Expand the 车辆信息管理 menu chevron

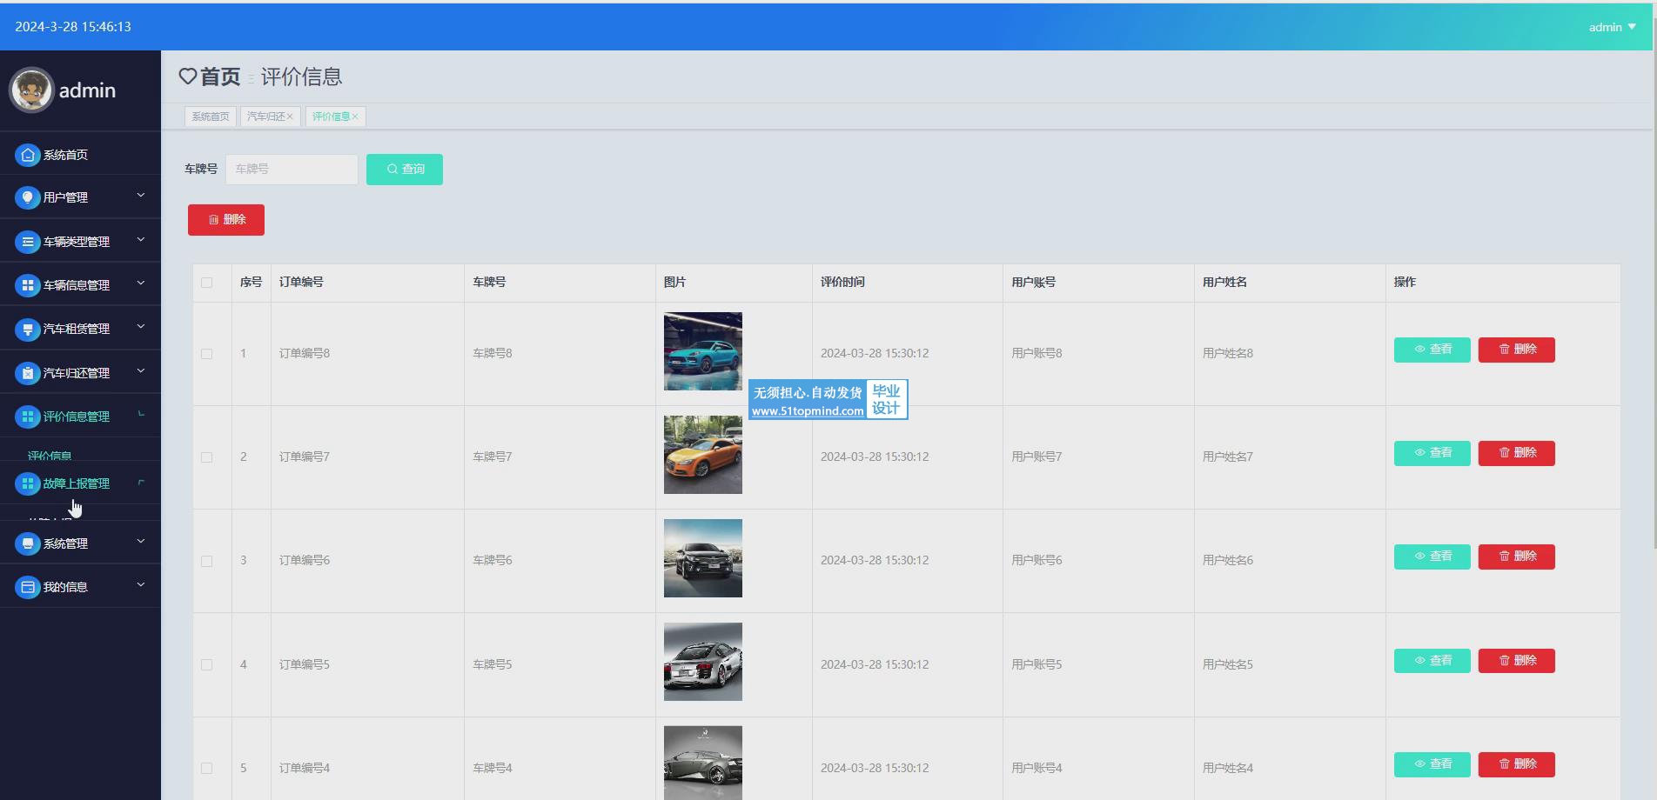click(141, 284)
